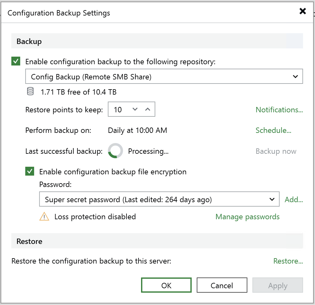The image size is (315, 305).
Task: Click the repository storage database icon
Action: click(x=30, y=91)
